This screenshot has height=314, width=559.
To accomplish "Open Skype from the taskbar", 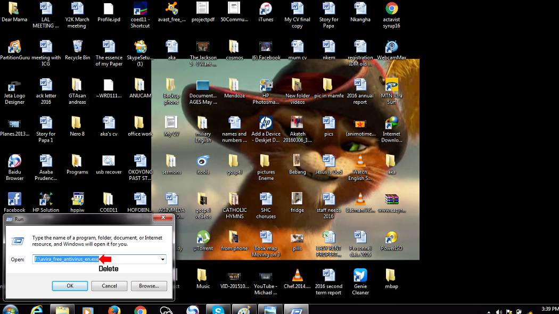I will (x=218, y=309).
